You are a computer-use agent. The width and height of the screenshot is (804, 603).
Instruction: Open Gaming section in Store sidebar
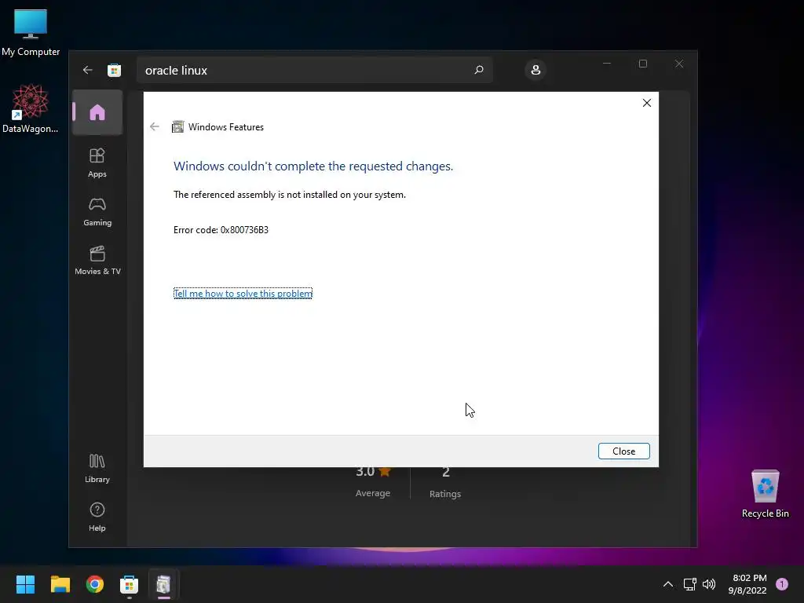tap(97, 212)
